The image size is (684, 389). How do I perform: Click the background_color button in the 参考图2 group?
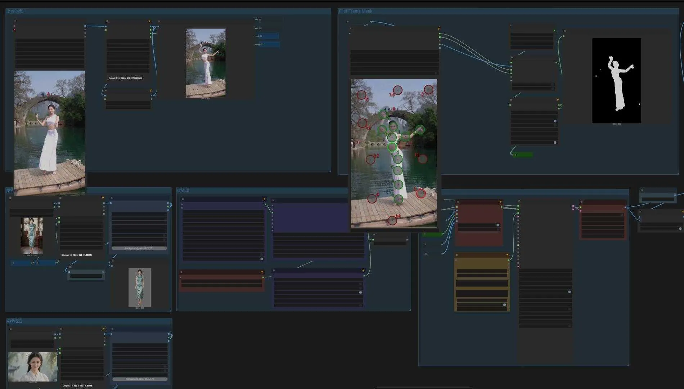tap(140, 379)
